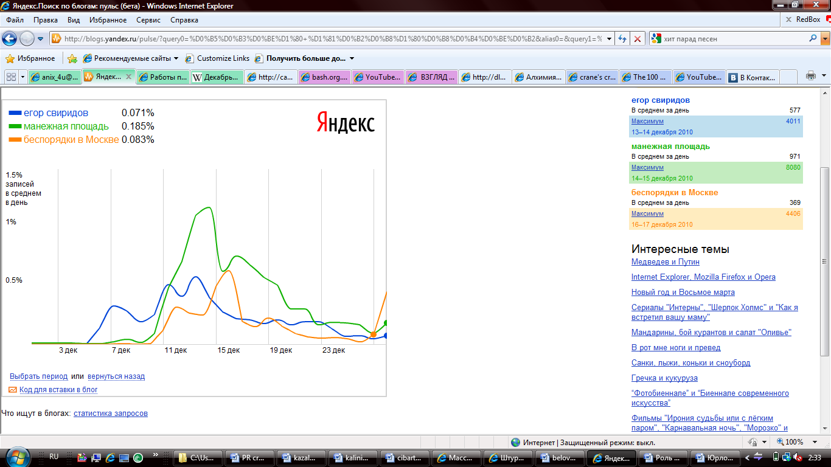831x467 pixels.
Task: Refresh the page with the reload icon
Action: pos(622,38)
